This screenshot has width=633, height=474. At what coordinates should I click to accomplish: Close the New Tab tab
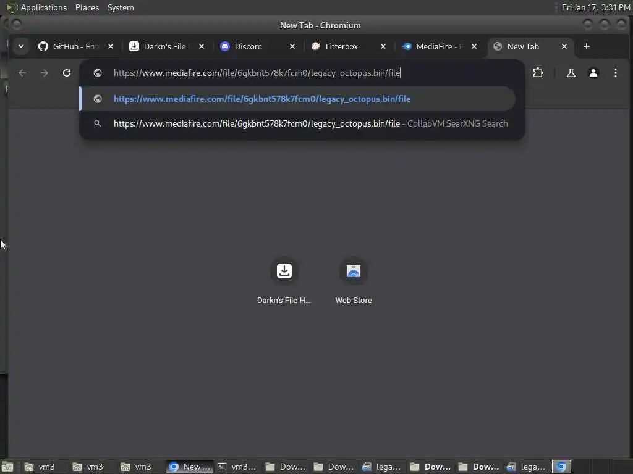point(564,46)
